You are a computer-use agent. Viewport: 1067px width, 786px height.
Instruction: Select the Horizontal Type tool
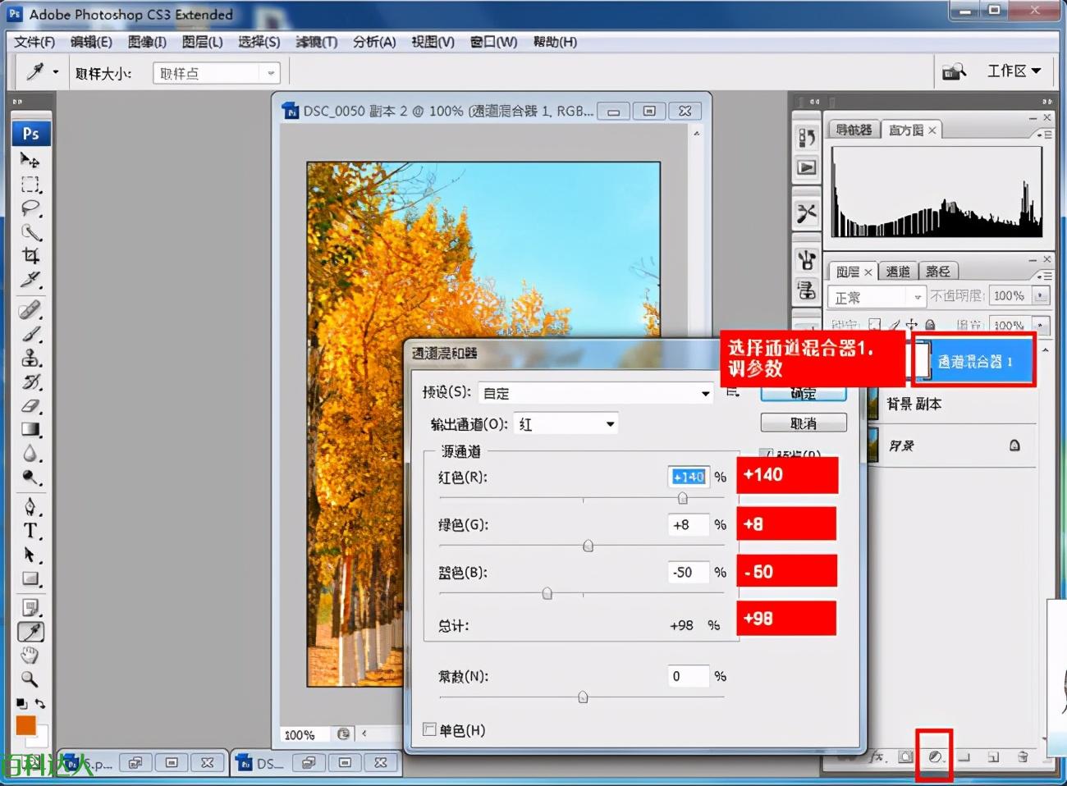tap(30, 531)
